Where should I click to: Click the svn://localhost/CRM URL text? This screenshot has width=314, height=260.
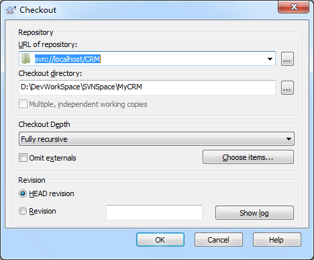(68, 59)
